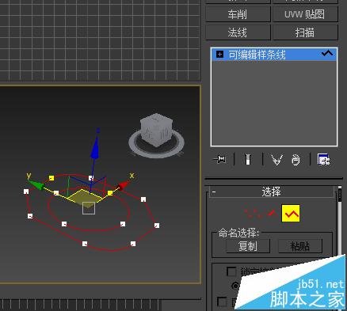
Task: Select spline sub-object level yellow icon
Action: point(291,213)
